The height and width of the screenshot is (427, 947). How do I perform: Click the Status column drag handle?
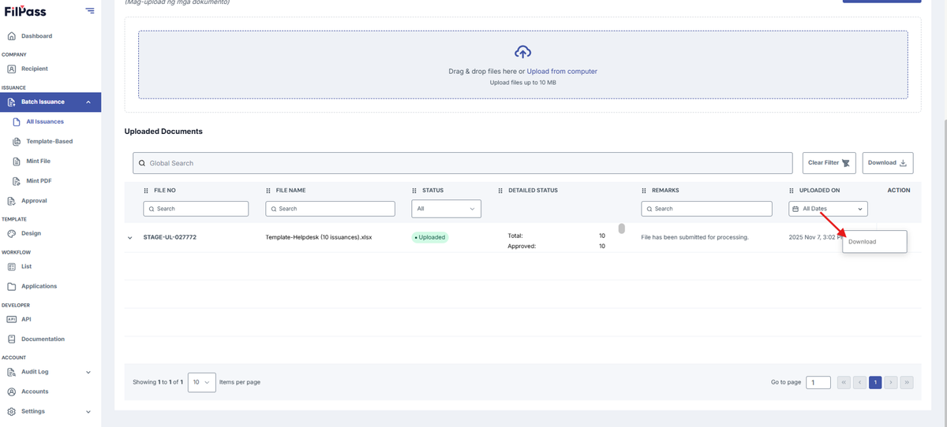pos(415,191)
